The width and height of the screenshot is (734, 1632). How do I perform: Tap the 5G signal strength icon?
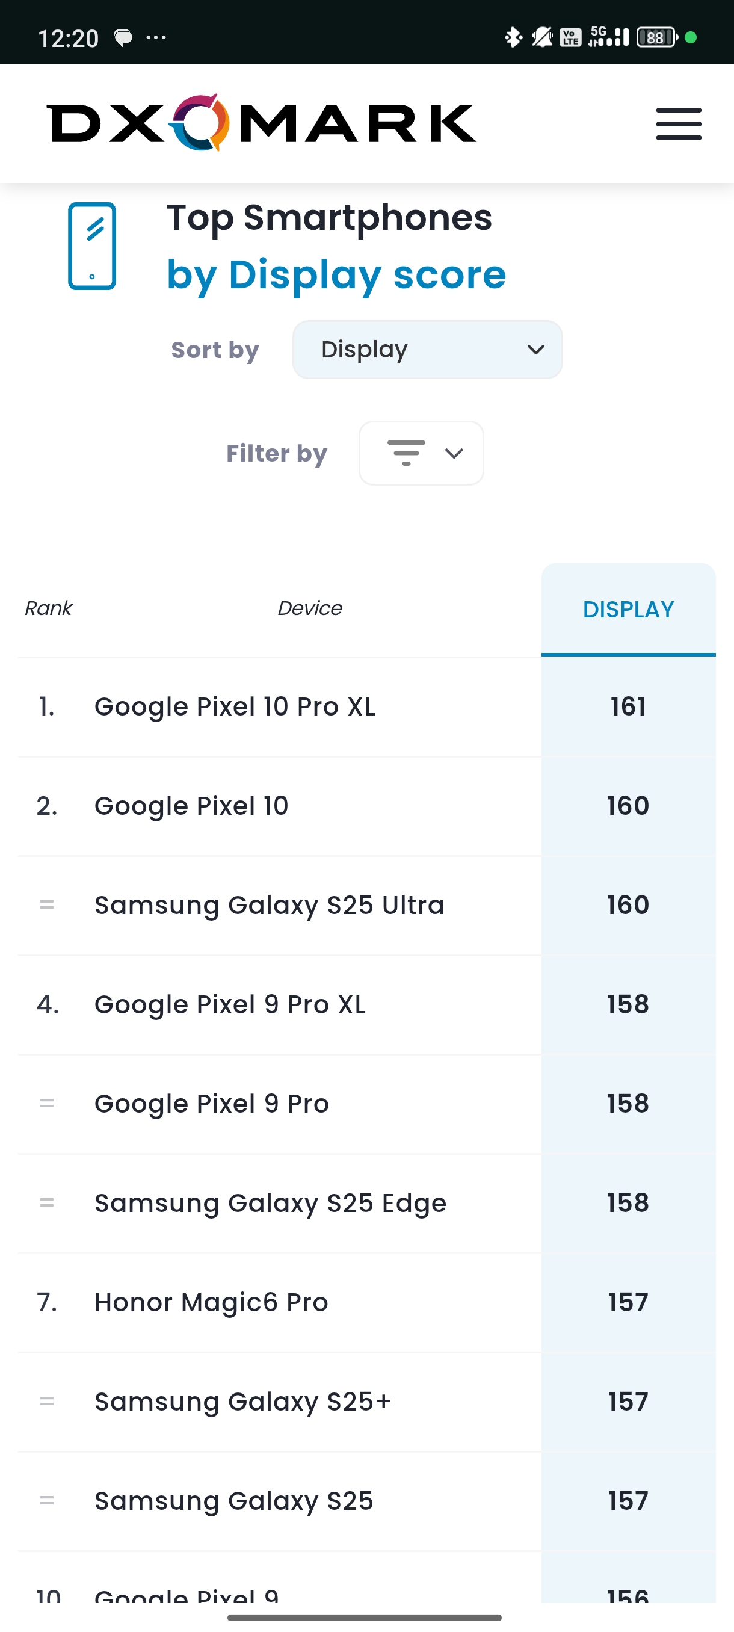tap(608, 37)
